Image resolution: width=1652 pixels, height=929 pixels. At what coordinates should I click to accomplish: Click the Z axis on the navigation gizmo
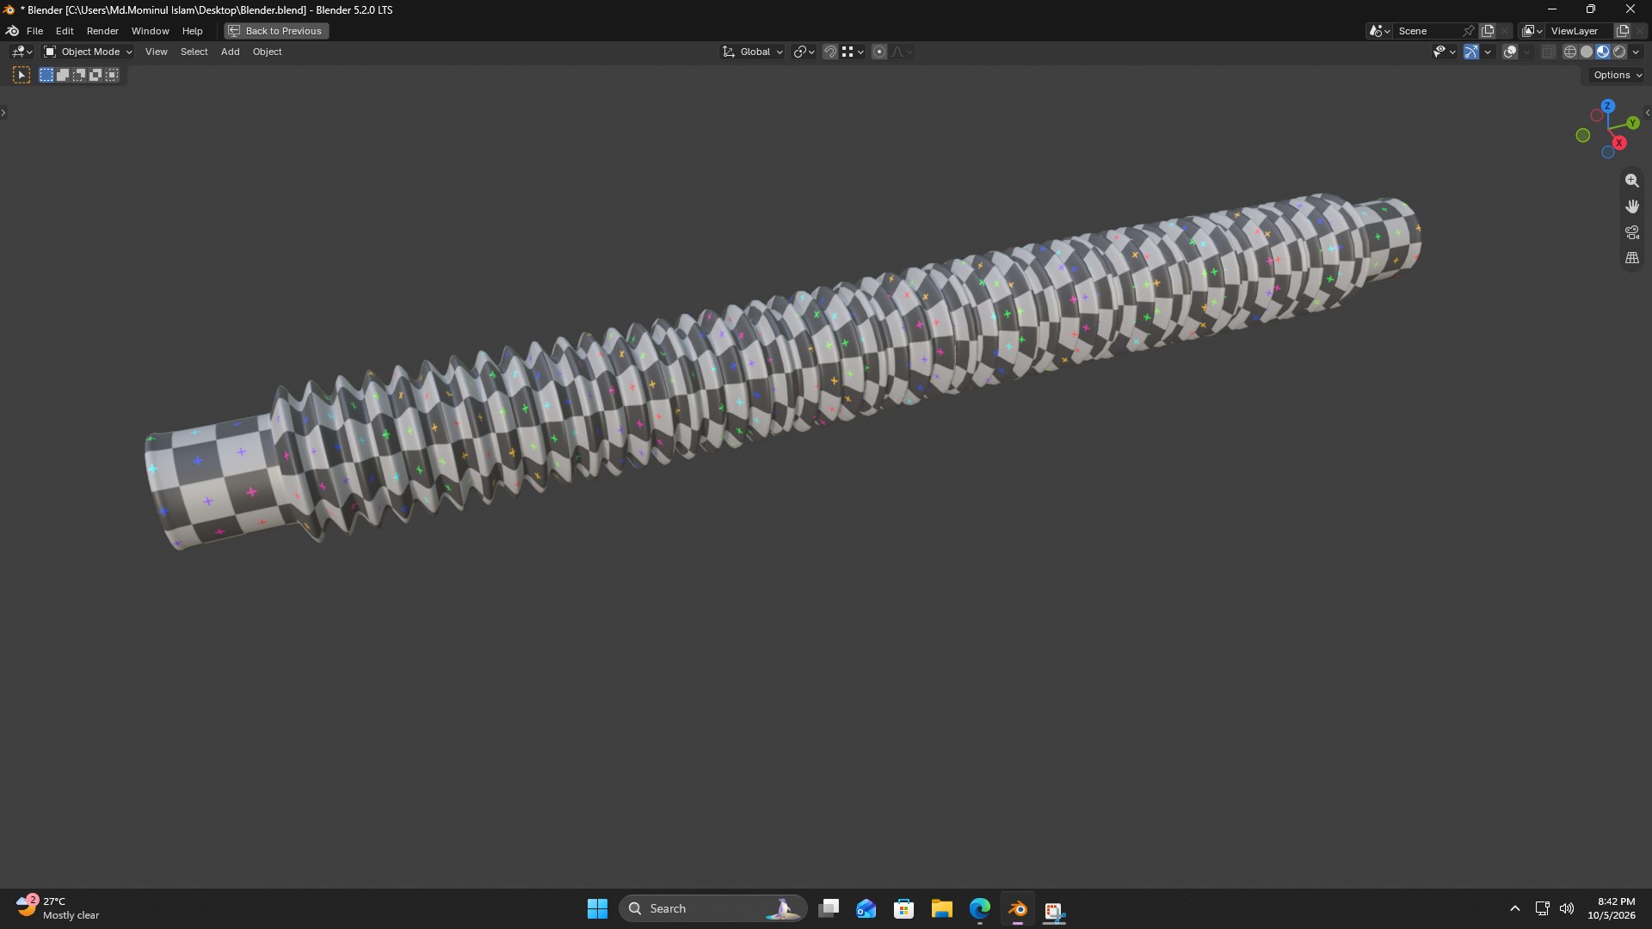pyautogui.click(x=1607, y=106)
